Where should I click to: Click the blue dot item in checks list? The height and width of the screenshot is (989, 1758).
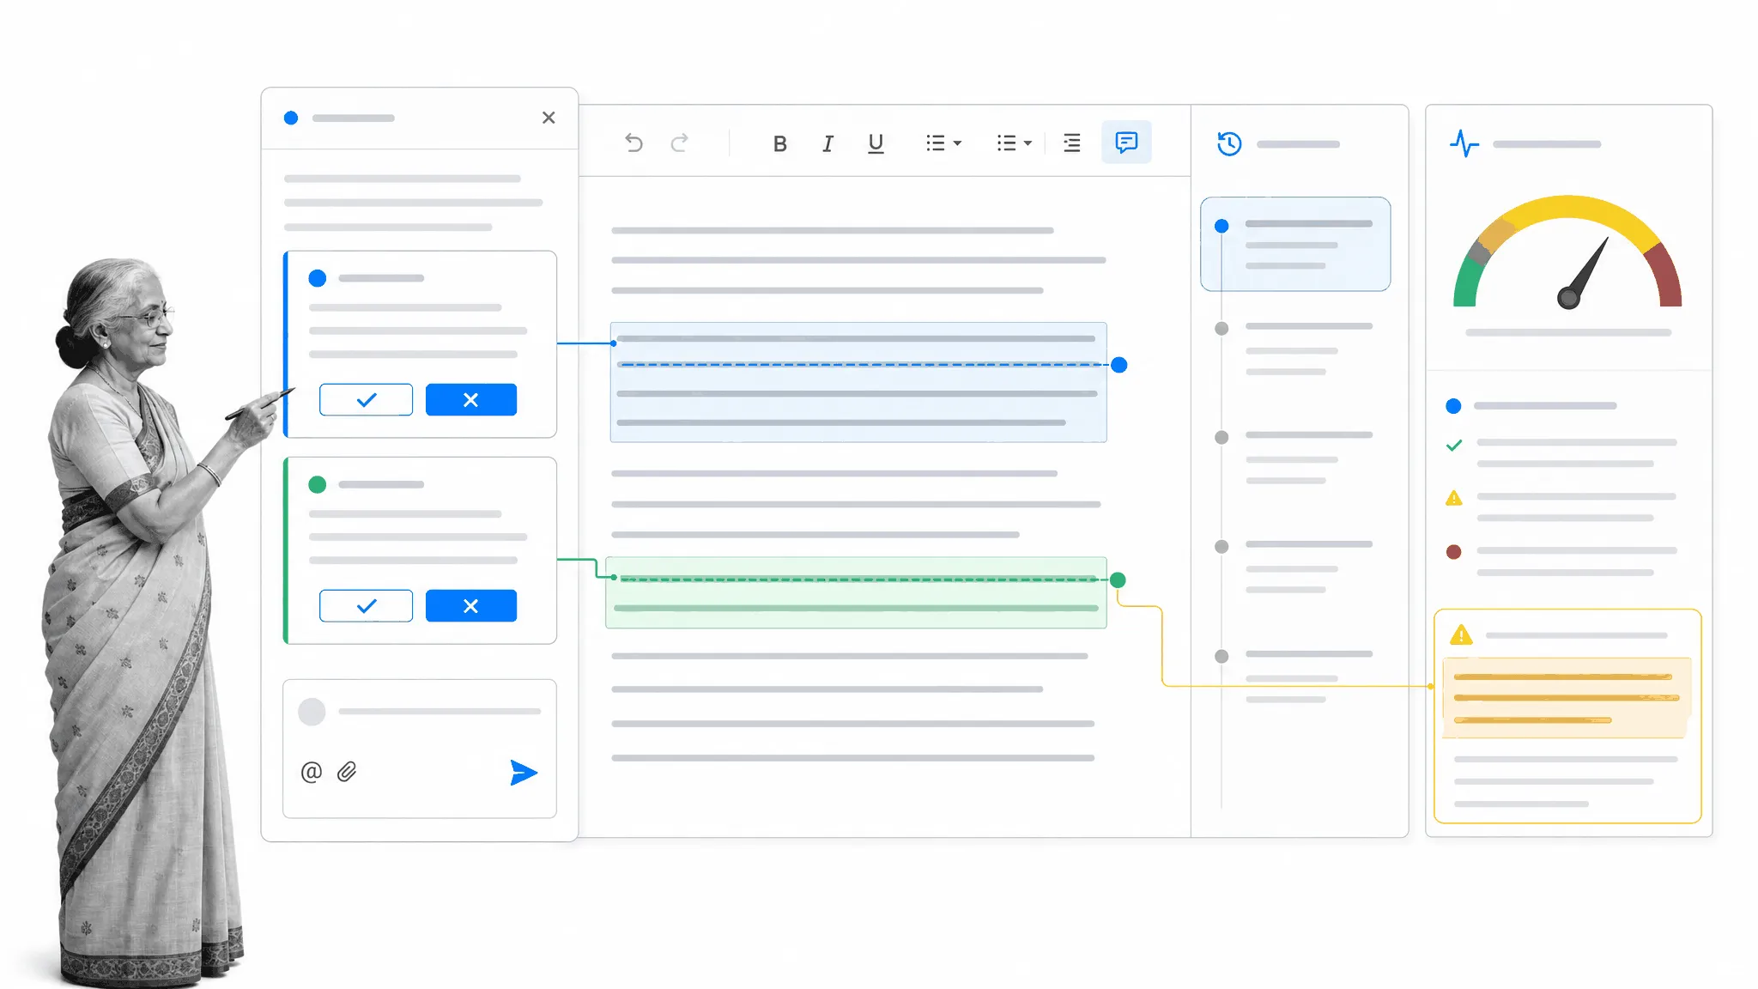[1453, 406]
